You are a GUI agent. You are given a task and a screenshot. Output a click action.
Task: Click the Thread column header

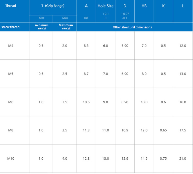[10, 6]
